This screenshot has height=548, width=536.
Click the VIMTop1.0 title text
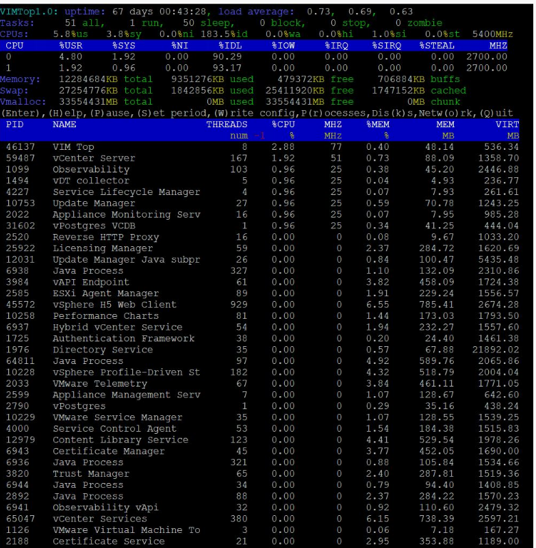(x=29, y=12)
